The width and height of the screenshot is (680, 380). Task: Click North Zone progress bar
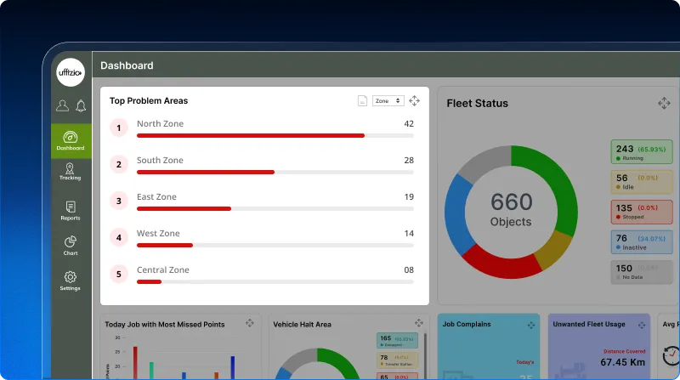275,136
